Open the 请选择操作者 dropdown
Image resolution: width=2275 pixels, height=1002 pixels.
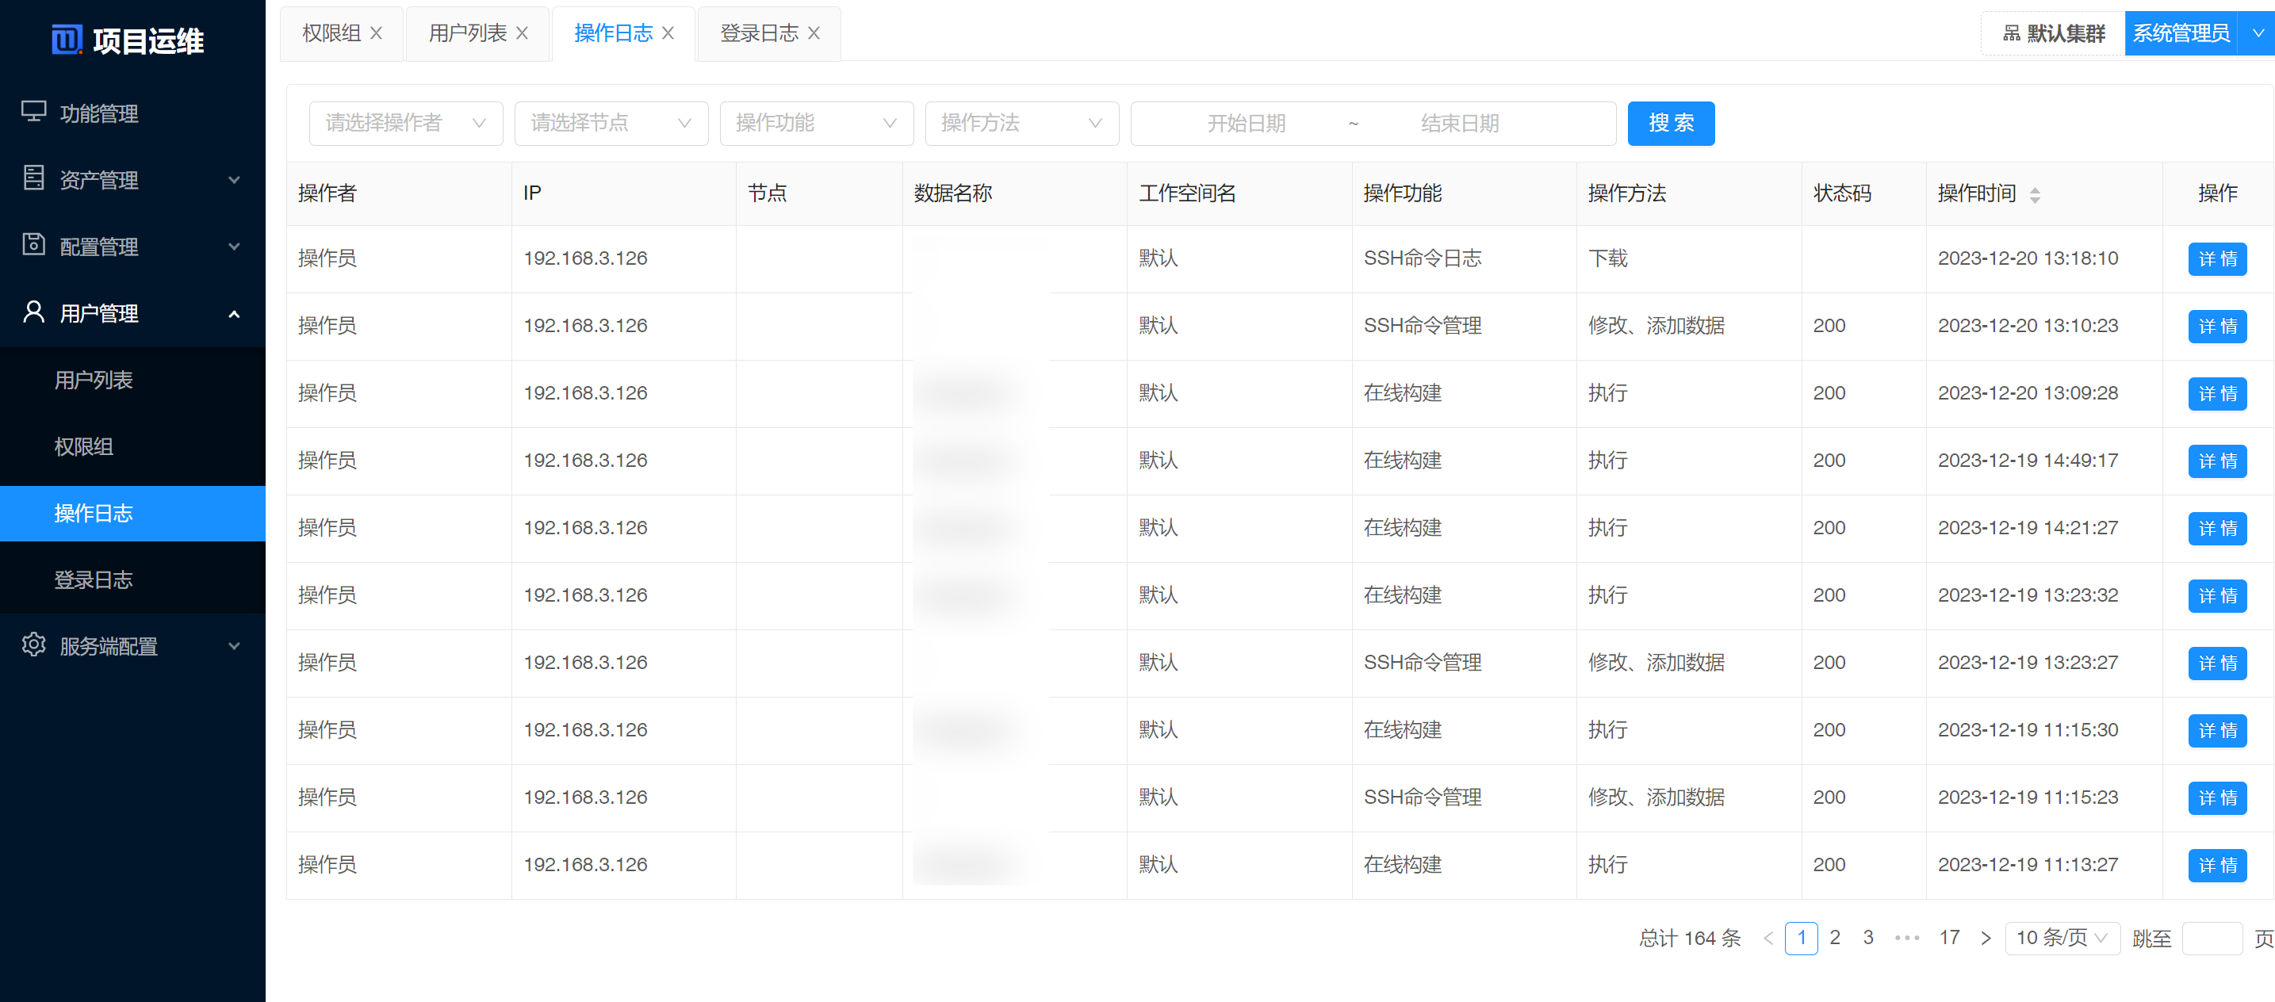(x=405, y=123)
